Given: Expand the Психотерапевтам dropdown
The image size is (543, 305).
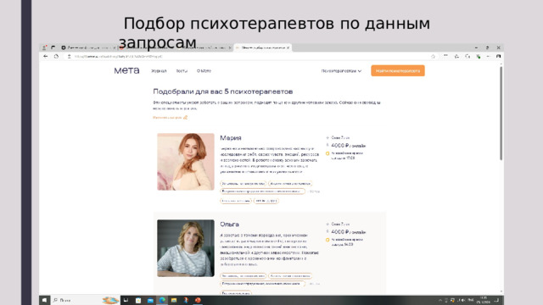Looking at the screenshot, I should 341,71.
